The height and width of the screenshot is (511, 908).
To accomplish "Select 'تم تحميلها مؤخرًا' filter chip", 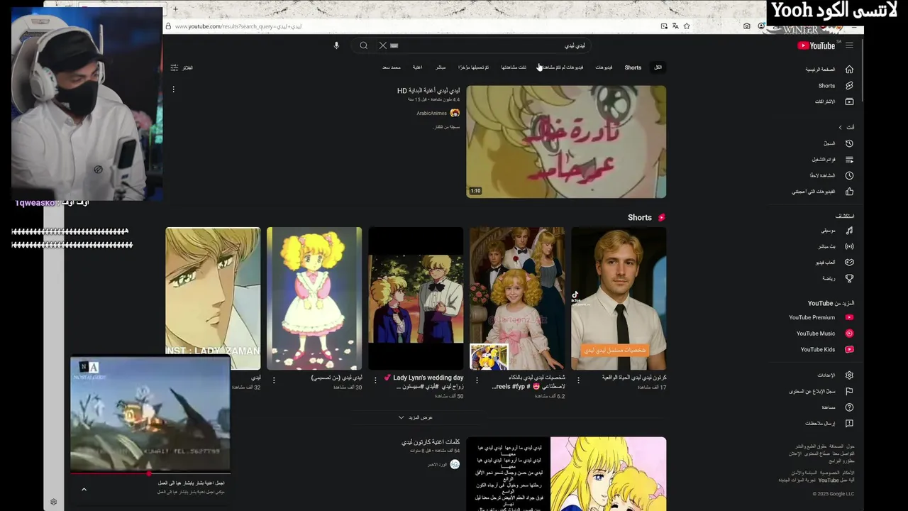I will click(473, 67).
